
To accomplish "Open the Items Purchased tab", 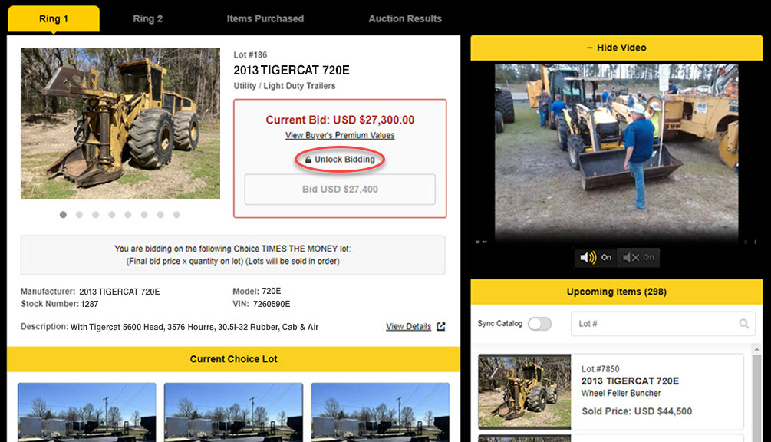I will pos(265,18).
